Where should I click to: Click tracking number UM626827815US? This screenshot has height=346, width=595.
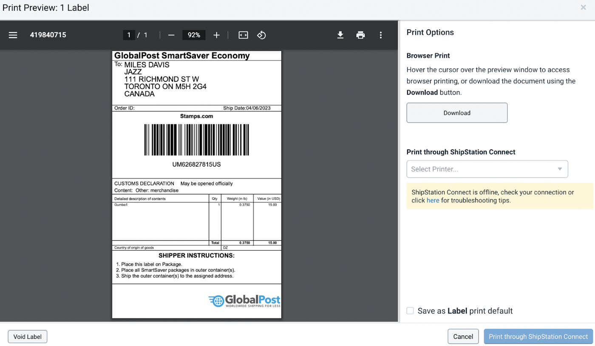tap(196, 165)
